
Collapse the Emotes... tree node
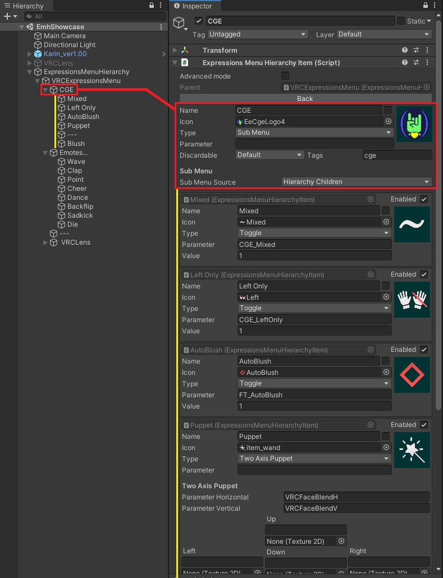45,152
